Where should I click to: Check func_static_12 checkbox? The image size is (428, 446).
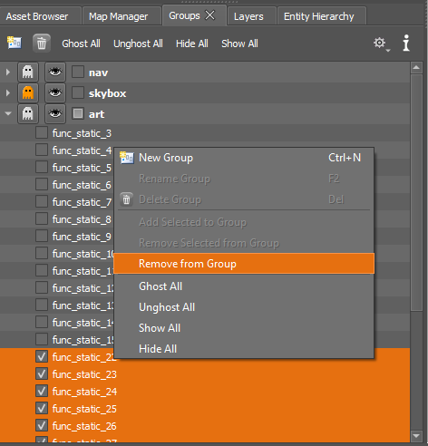click(42, 287)
